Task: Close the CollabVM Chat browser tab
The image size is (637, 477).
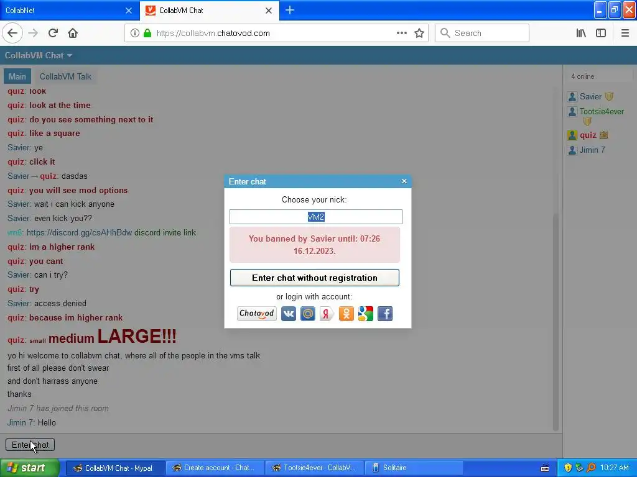Action: point(269,11)
